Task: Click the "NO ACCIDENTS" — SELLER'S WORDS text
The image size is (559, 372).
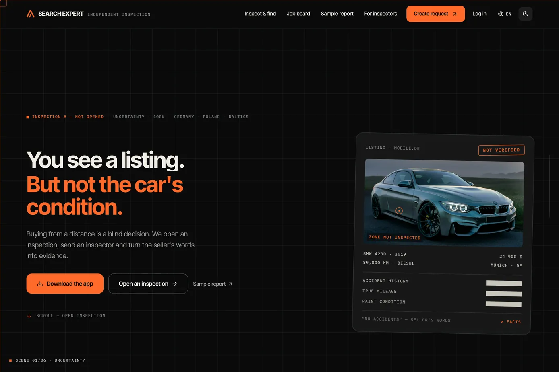Action: 406,320
